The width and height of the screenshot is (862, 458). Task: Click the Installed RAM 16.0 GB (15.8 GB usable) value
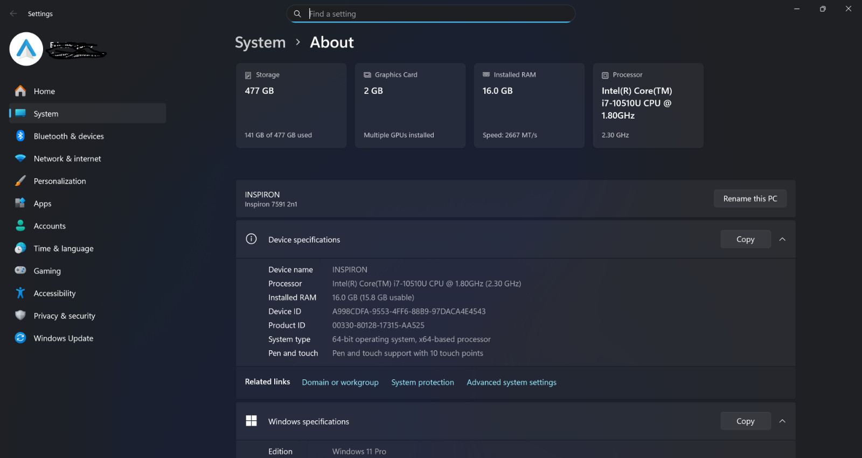pyautogui.click(x=373, y=297)
